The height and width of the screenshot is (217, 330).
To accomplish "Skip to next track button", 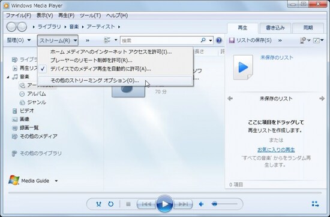I will [x=183, y=204].
